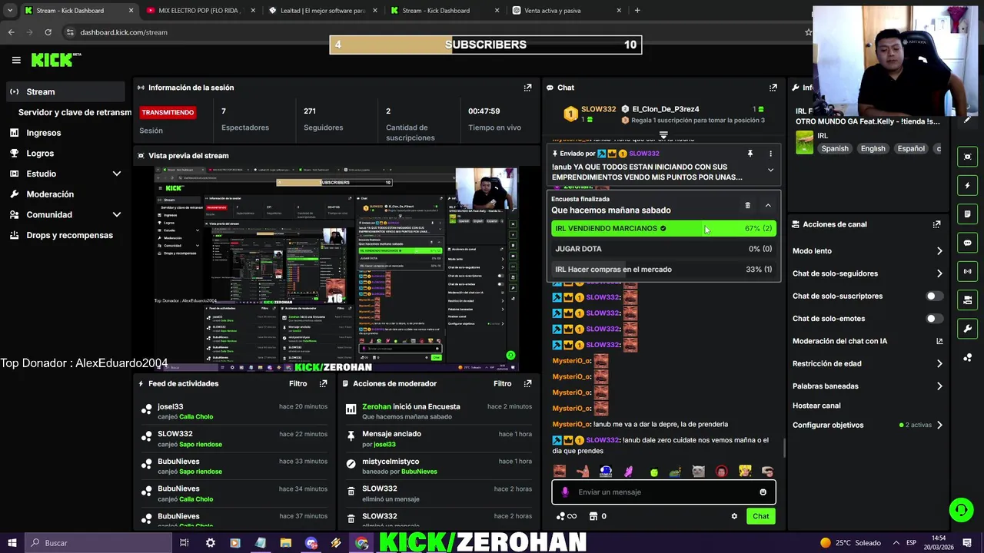984x553 pixels.
Task: Click the lightning bolt icon in right sidebar
Action: [x=967, y=185]
